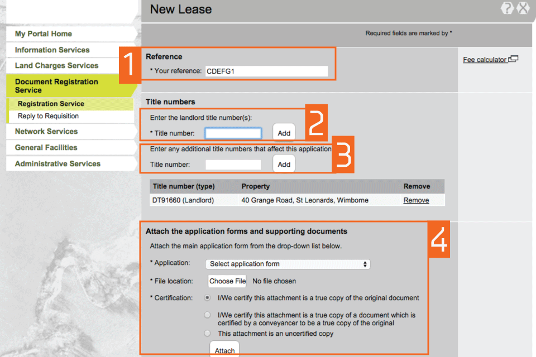Select the conveyancer-certified copy radio option
The width and height of the screenshot is (536, 357).
[208, 316]
